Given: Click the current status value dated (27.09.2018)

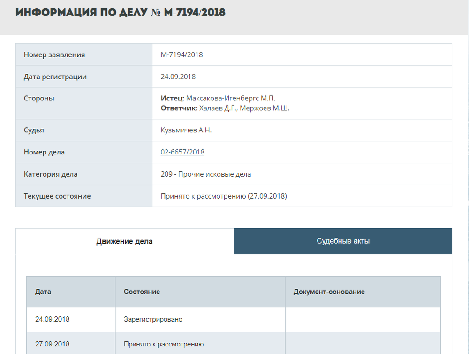Looking at the screenshot, I should 224,196.
